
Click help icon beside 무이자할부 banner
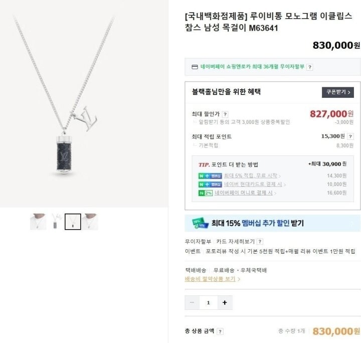click(310, 67)
